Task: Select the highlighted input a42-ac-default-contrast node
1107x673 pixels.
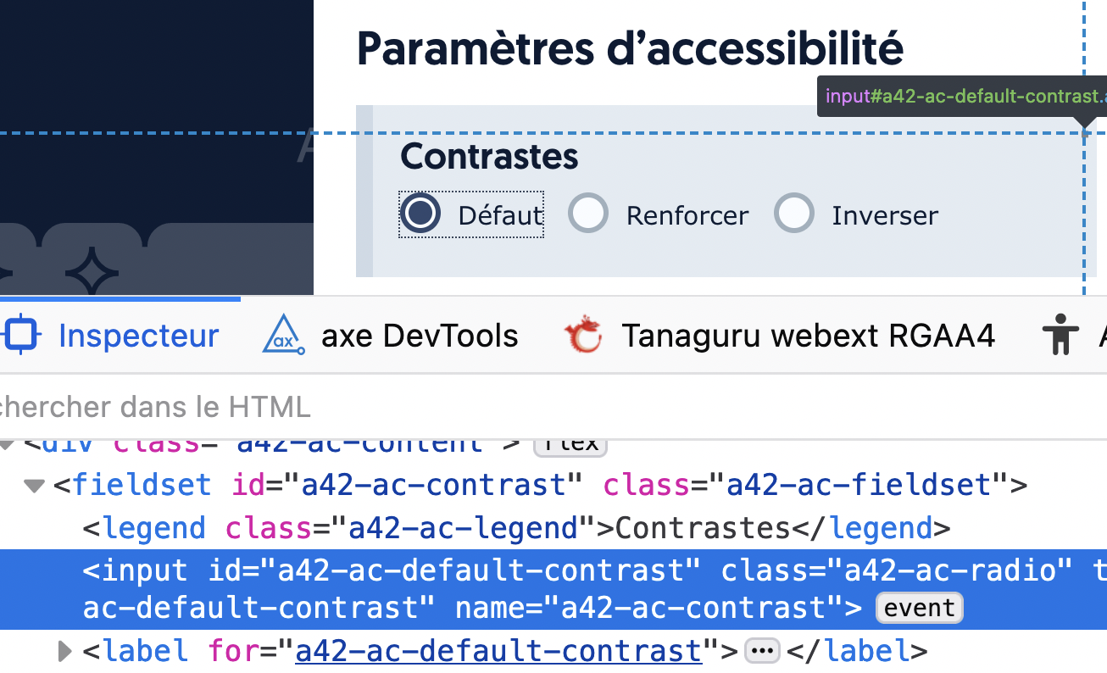Action: 509,570
